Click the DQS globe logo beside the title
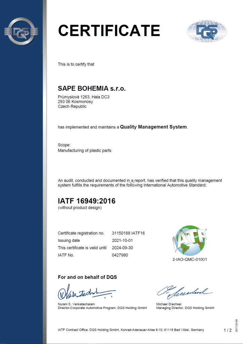This screenshot has height=344, width=243. coord(207,31)
